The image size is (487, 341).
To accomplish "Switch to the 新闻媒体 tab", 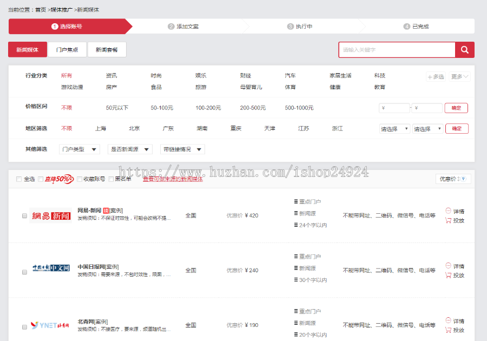I will pyautogui.click(x=28, y=50).
